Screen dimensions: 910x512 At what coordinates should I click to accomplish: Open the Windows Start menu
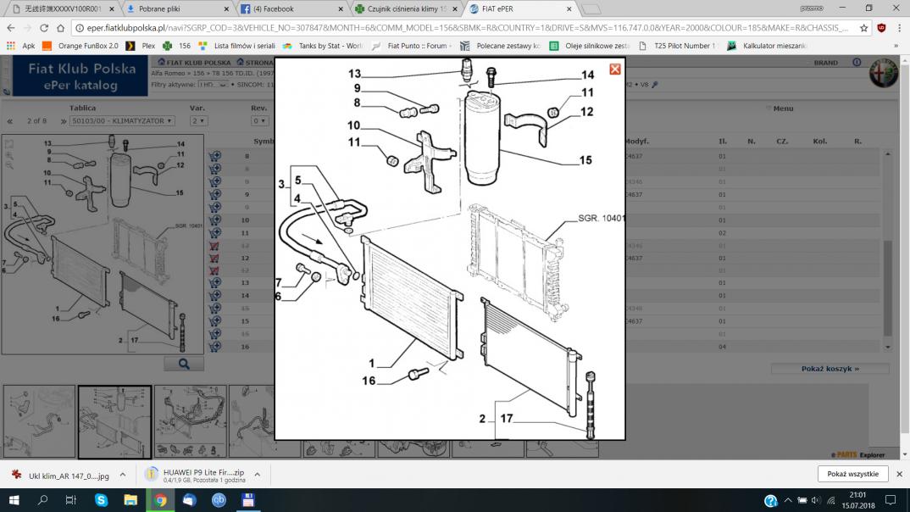tap(14, 500)
